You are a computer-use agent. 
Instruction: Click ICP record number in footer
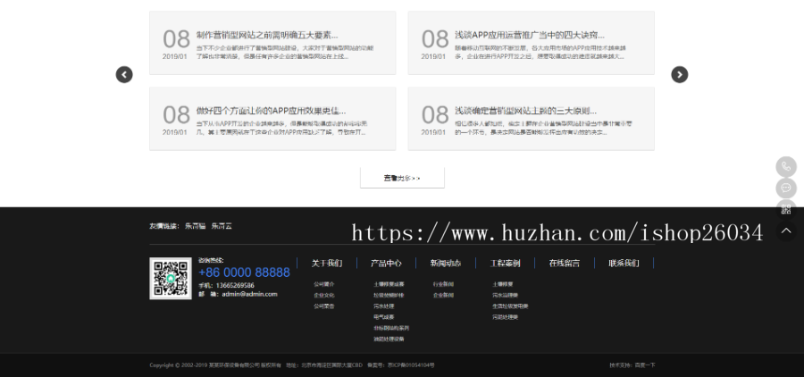pos(411,365)
